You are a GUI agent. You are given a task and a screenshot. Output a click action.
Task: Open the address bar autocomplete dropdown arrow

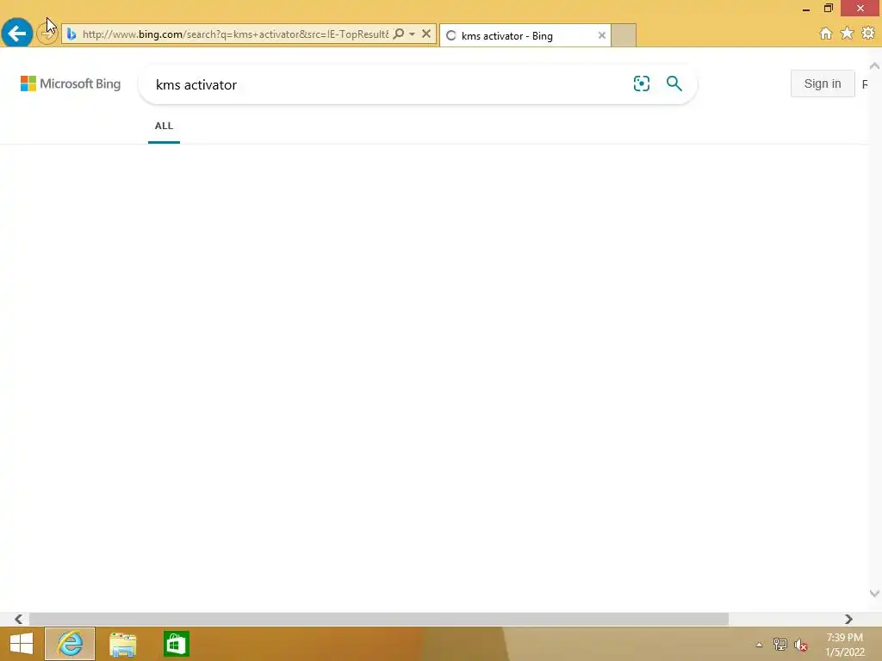[413, 34]
